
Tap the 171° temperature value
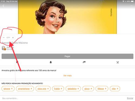(8, 37)
